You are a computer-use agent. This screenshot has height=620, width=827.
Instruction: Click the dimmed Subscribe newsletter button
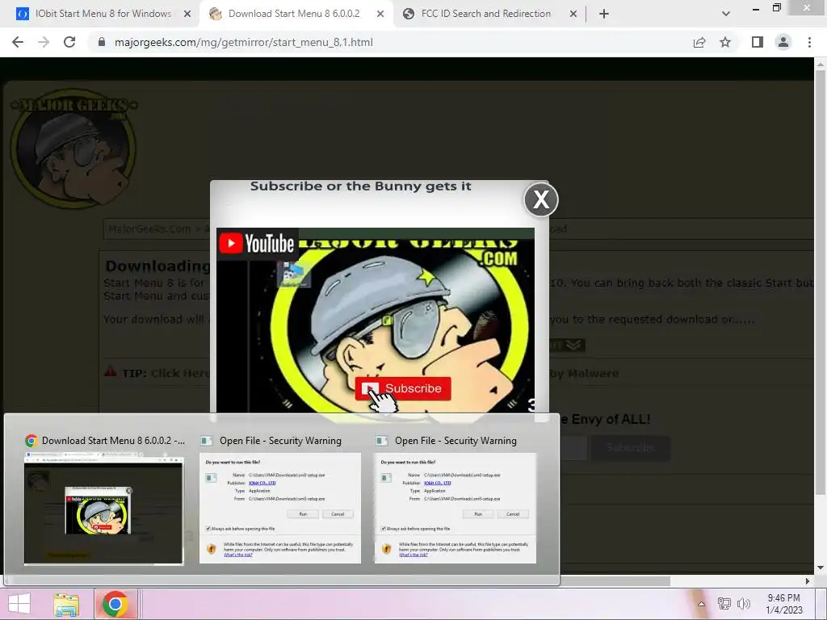pyautogui.click(x=631, y=447)
